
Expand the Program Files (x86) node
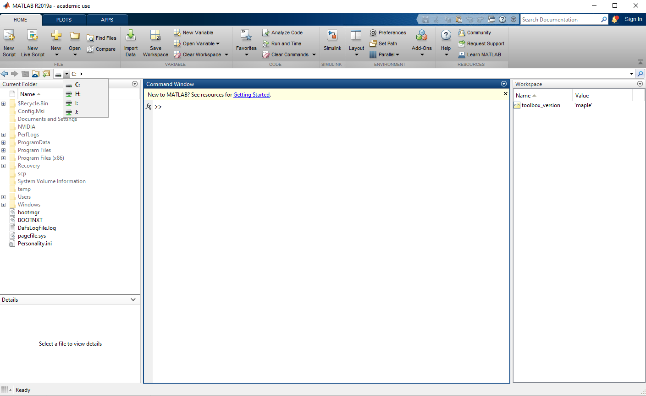3,158
